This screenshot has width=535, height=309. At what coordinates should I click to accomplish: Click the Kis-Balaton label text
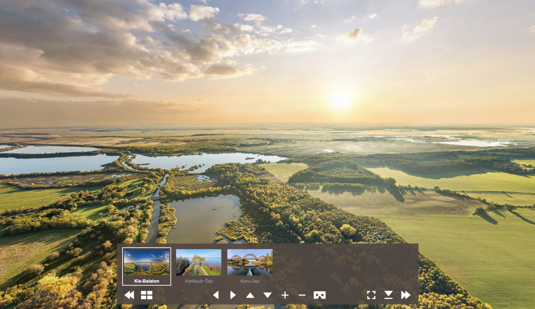(147, 281)
